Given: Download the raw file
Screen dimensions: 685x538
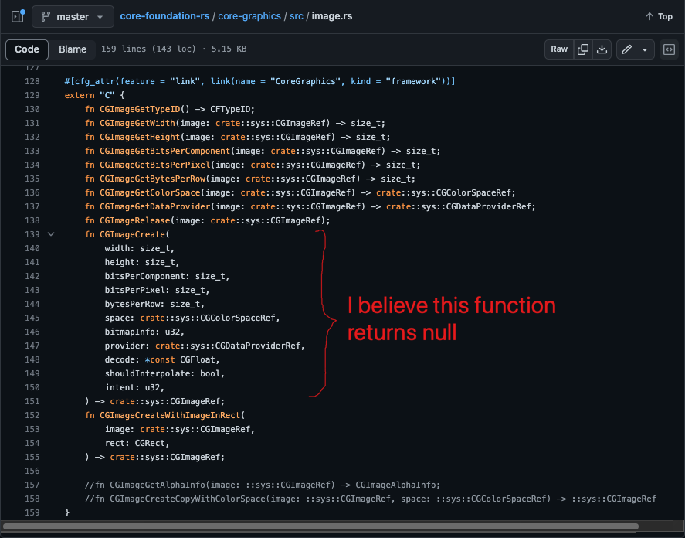Looking at the screenshot, I should (x=602, y=49).
